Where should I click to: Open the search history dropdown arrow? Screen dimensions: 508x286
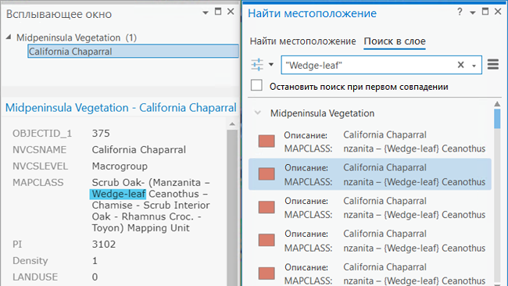click(474, 66)
